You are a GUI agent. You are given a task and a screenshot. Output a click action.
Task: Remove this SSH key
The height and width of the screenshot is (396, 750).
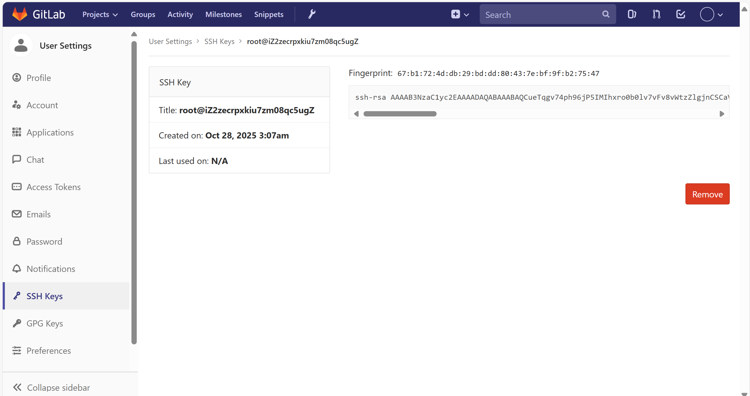[707, 194]
